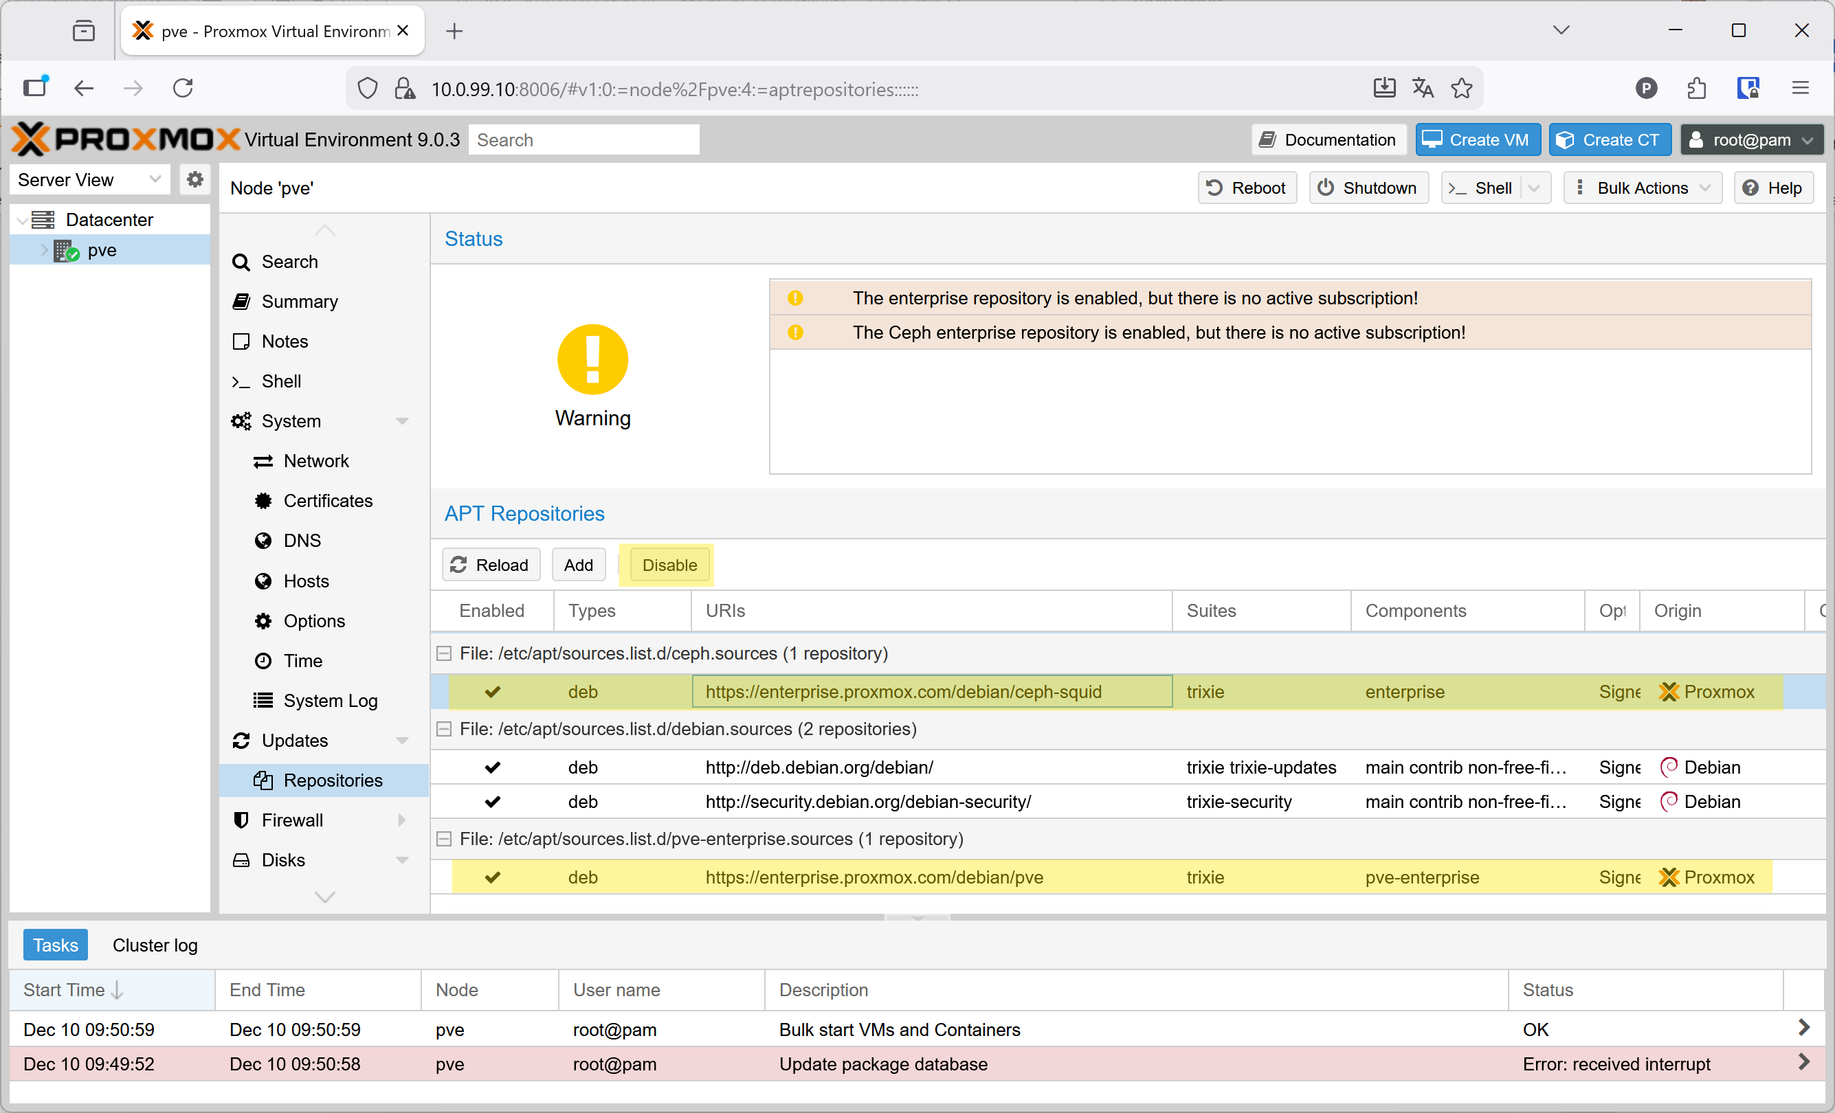Viewport: 1835px width, 1113px height.
Task: Collapse the pve-enterprise.sources file group
Action: click(444, 839)
